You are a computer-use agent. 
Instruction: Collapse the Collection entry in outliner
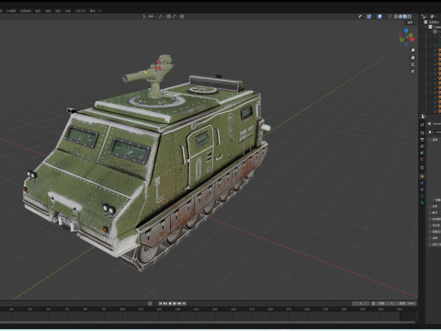(x=426, y=27)
